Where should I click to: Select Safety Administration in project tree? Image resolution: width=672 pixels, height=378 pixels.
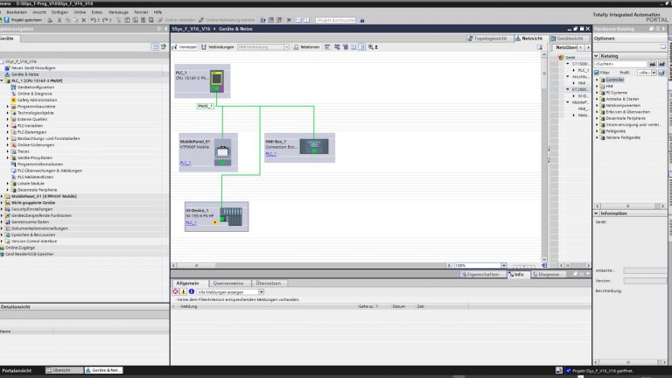click(x=37, y=100)
